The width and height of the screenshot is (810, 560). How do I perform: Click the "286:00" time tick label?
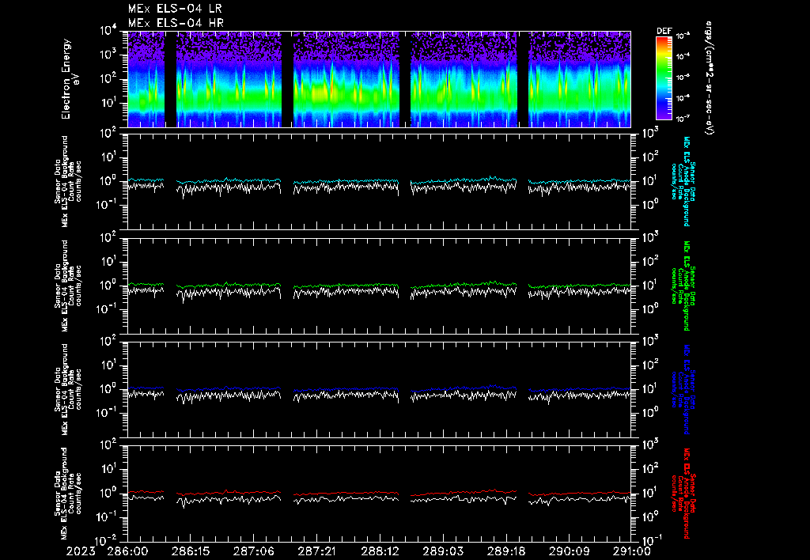(x=127, y=551)
